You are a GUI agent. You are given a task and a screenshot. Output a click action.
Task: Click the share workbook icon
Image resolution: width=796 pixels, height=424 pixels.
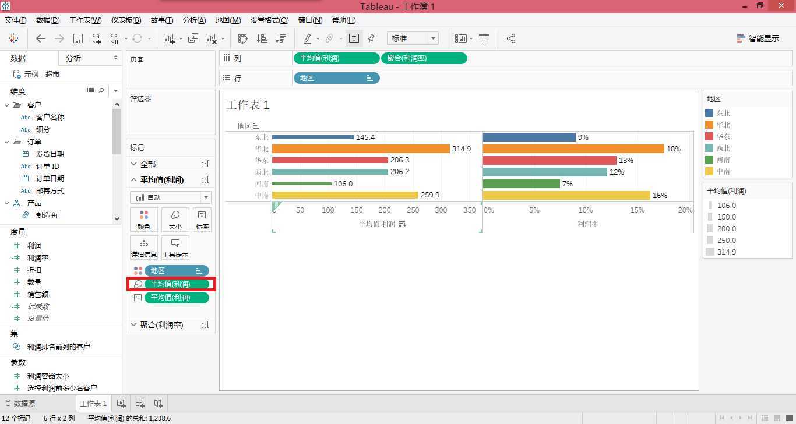pos(511,38)
